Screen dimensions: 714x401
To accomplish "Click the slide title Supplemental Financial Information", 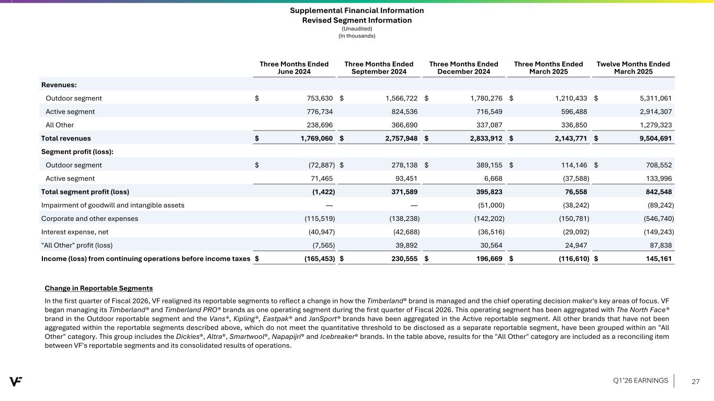I will coord(357,10).
